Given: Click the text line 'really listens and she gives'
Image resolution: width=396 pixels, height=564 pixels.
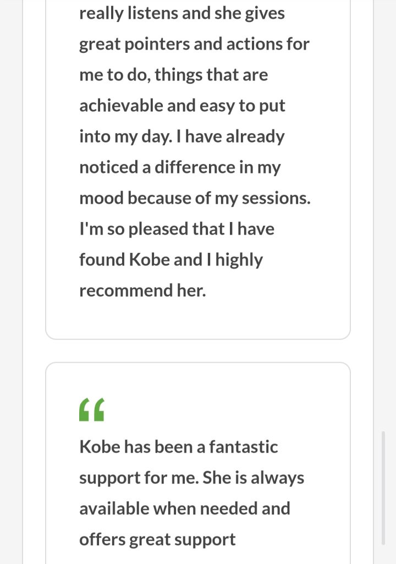Looking at the screenshot, I should click(182, 13).
